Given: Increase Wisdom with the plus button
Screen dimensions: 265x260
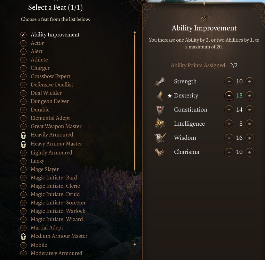Looking at the screenshot, I should point(250,138).
